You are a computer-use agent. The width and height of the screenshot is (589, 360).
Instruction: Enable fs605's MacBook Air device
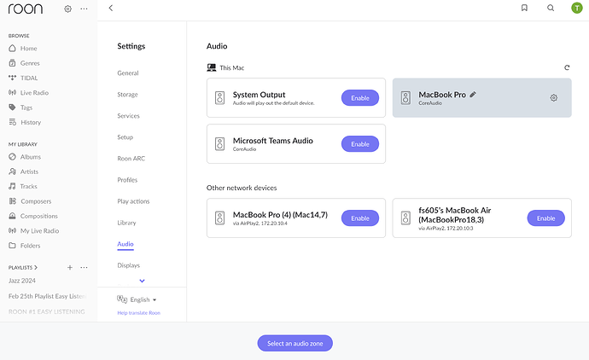(545, 218)
